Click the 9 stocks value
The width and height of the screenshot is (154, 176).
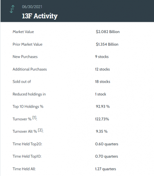102,57
